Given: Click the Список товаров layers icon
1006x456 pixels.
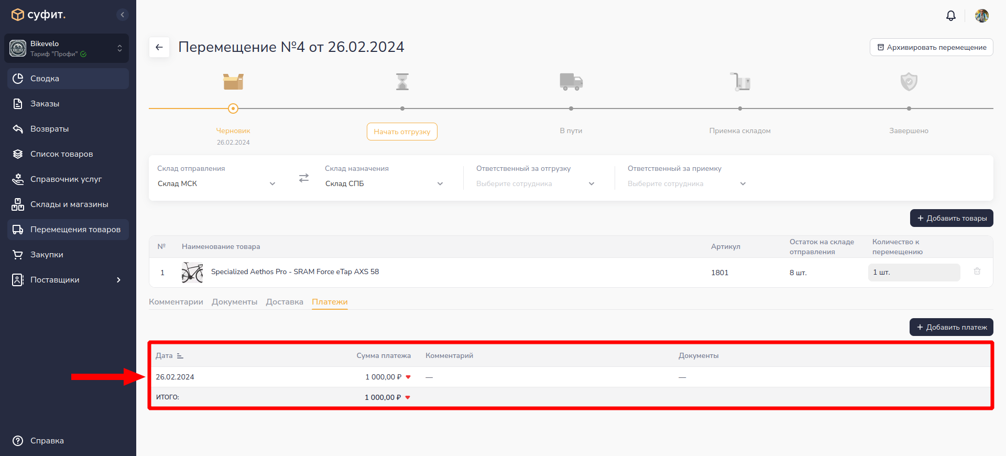Looking at the screenshot, I should [18, 154].
